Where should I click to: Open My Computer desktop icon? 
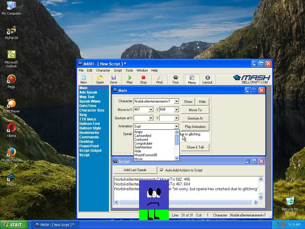coord(11,8)
